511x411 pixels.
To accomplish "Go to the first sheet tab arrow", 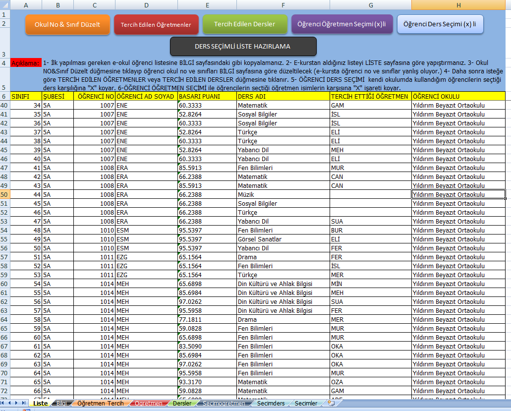I will 2,403.
